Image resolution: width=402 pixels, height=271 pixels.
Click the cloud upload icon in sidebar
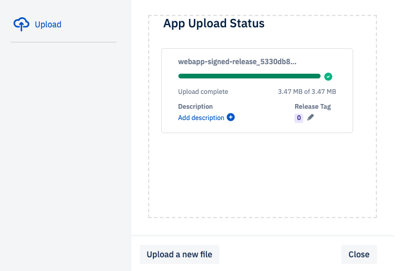tap(21, 24)
